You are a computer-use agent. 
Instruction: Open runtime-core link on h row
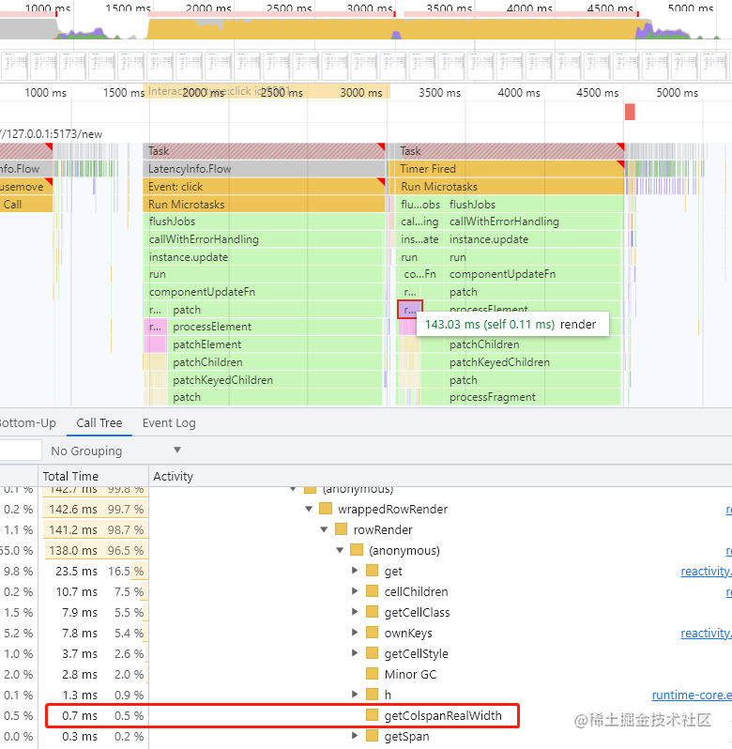click(692, 695)
